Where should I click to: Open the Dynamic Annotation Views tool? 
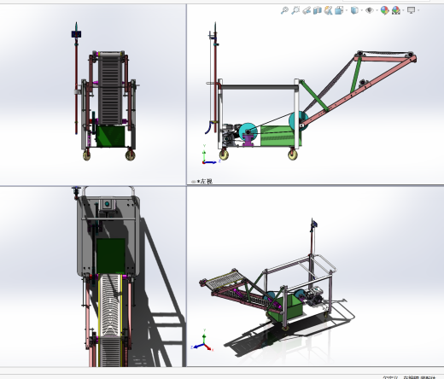[328, 10]
